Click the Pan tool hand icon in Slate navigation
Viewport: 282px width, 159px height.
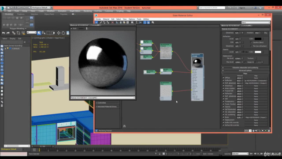pyautogui.click(x=253, y=131)
